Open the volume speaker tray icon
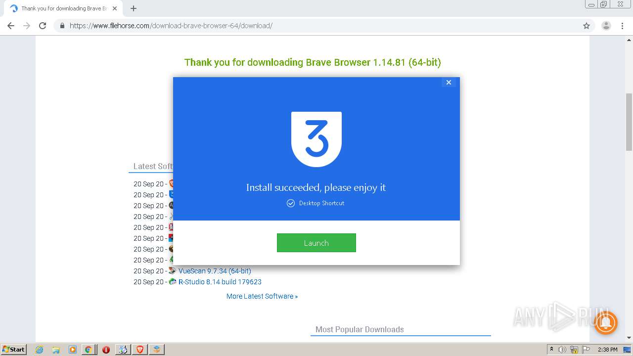The height and width of the screenshot is (356, 633). pyautogui.click(x=562, y=350)
